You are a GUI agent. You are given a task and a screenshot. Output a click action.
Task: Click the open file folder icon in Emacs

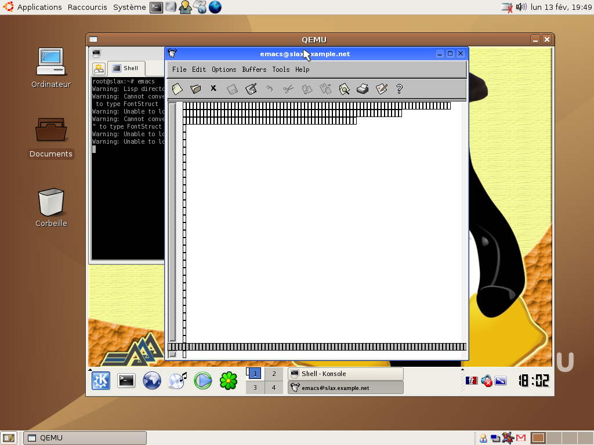(195, 89)
